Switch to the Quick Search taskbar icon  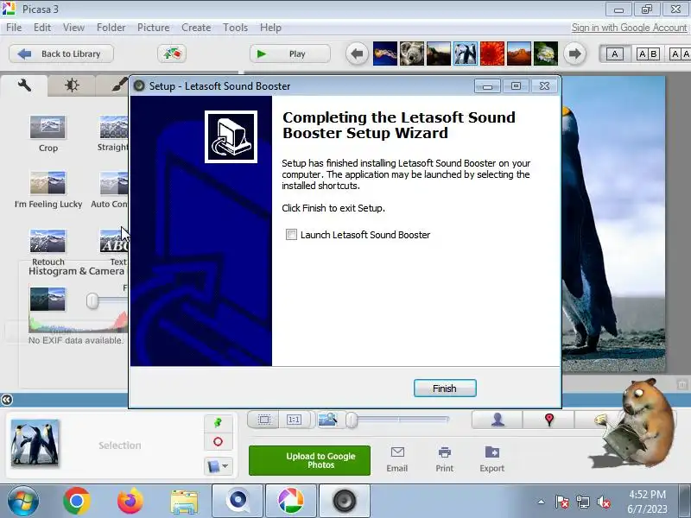(x=238, y=501)
